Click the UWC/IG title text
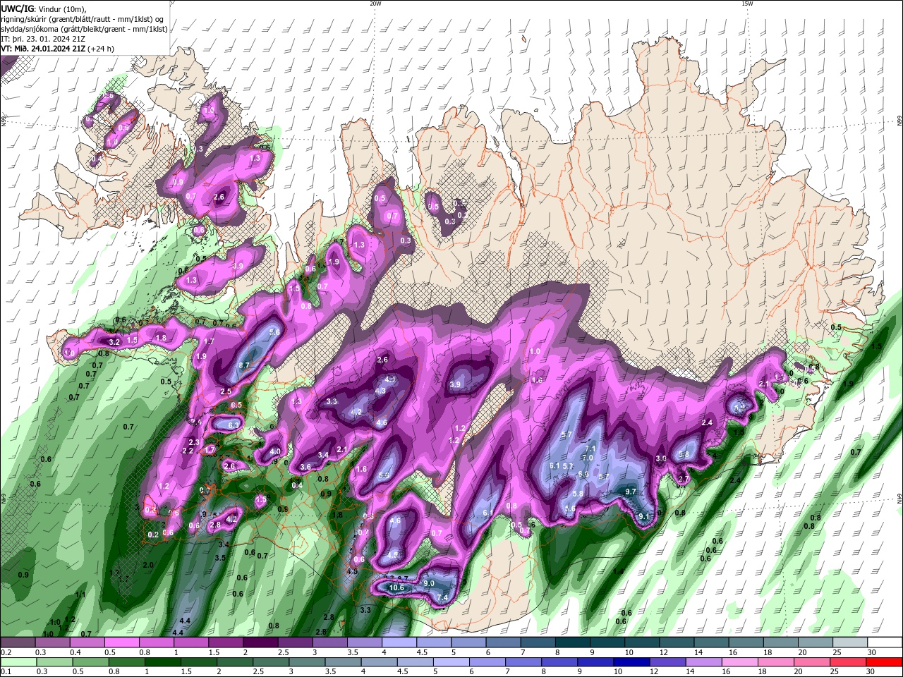This screenshot has height=677, width=903. pyautogui.click(x=17, y=8)
